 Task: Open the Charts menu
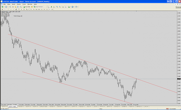(19, 4)
